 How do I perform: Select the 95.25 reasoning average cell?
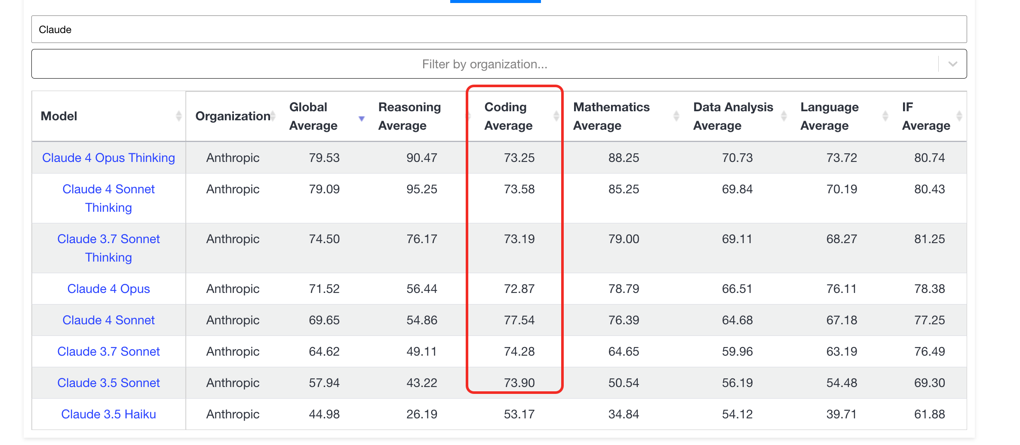422,189
